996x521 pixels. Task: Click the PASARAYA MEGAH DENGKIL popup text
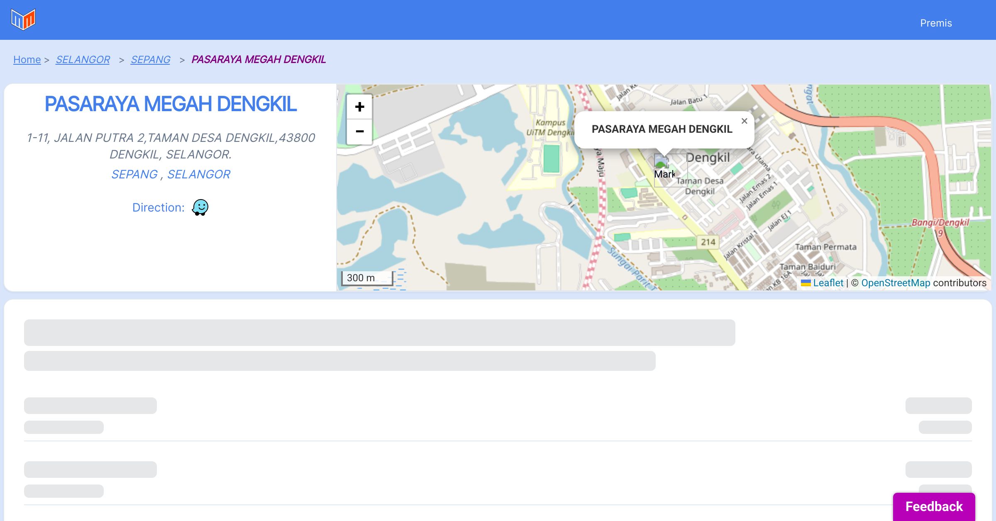tap(662, 129)
